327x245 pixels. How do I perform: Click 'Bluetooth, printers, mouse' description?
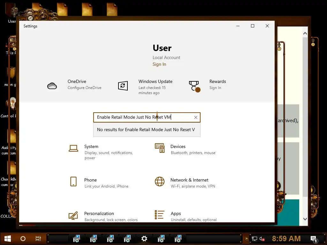(x=193, y=153)
